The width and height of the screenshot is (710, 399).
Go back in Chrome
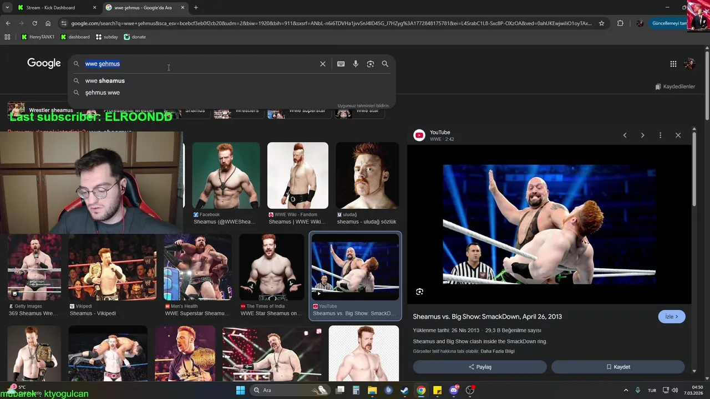coord(8,23)
